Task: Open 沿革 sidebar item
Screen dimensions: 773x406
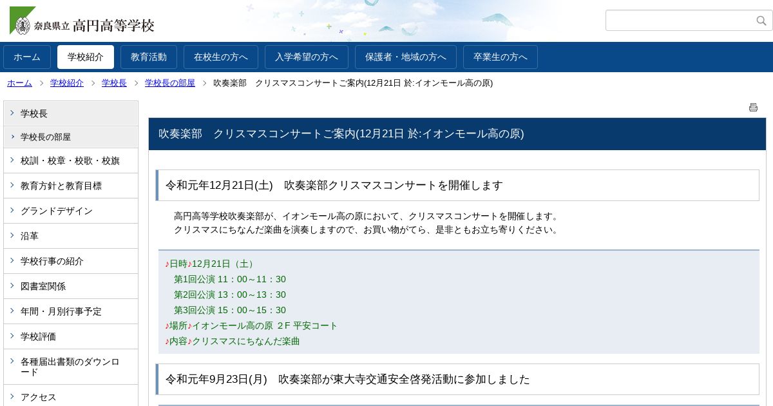Action: tap(71, 237)
